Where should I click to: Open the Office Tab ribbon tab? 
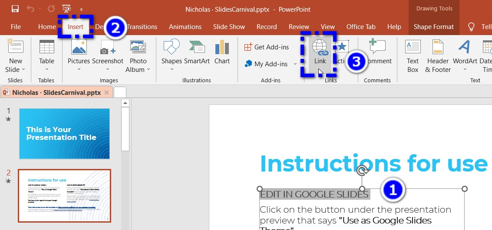361,26
